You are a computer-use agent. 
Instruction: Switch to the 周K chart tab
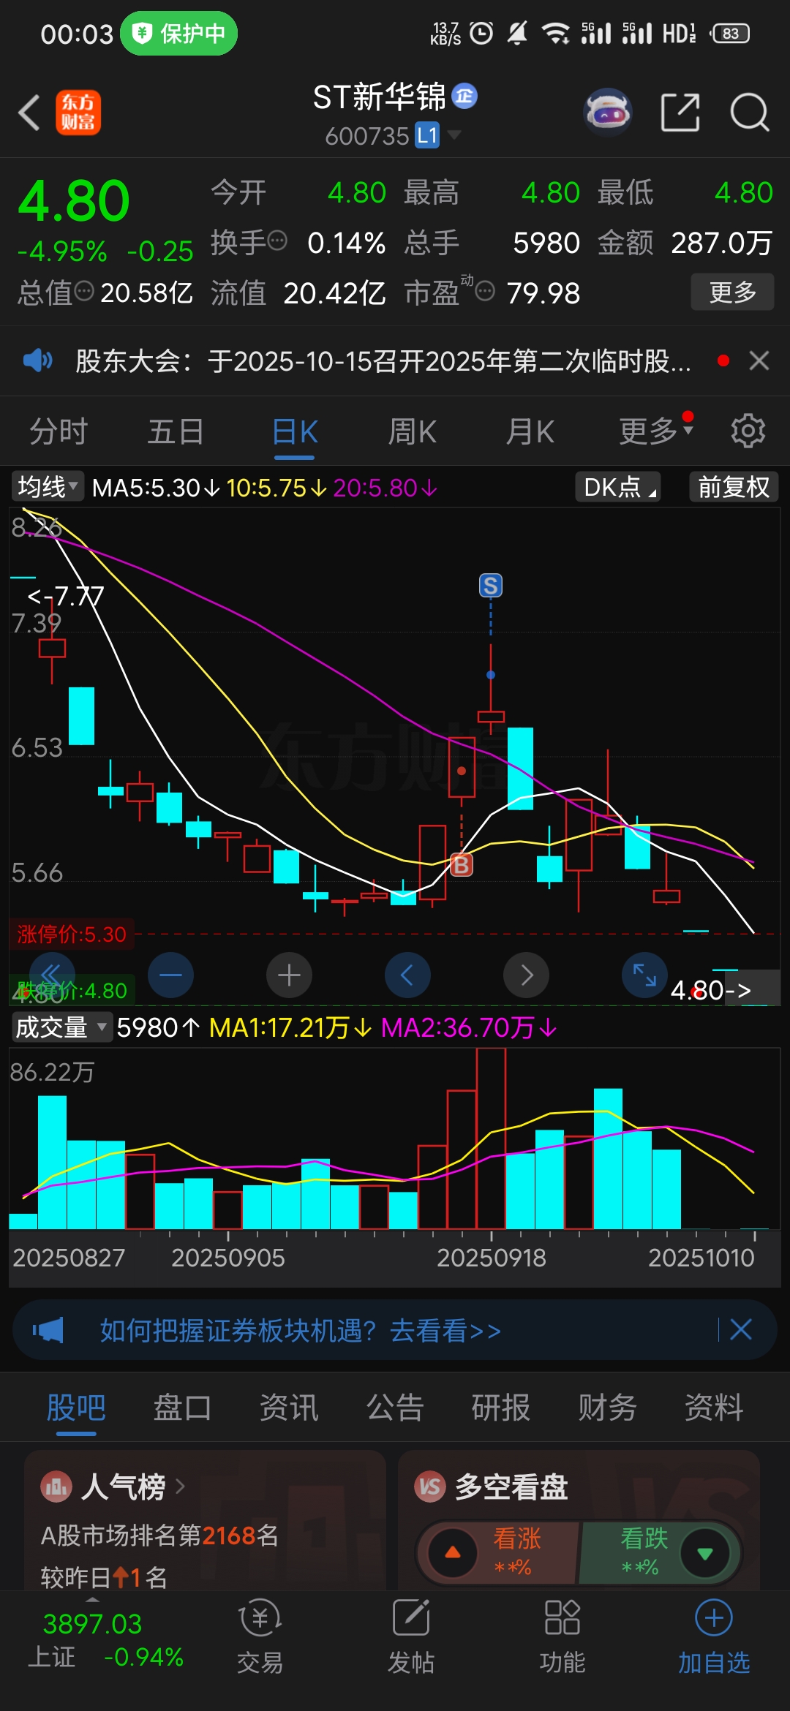coord(413,431)
